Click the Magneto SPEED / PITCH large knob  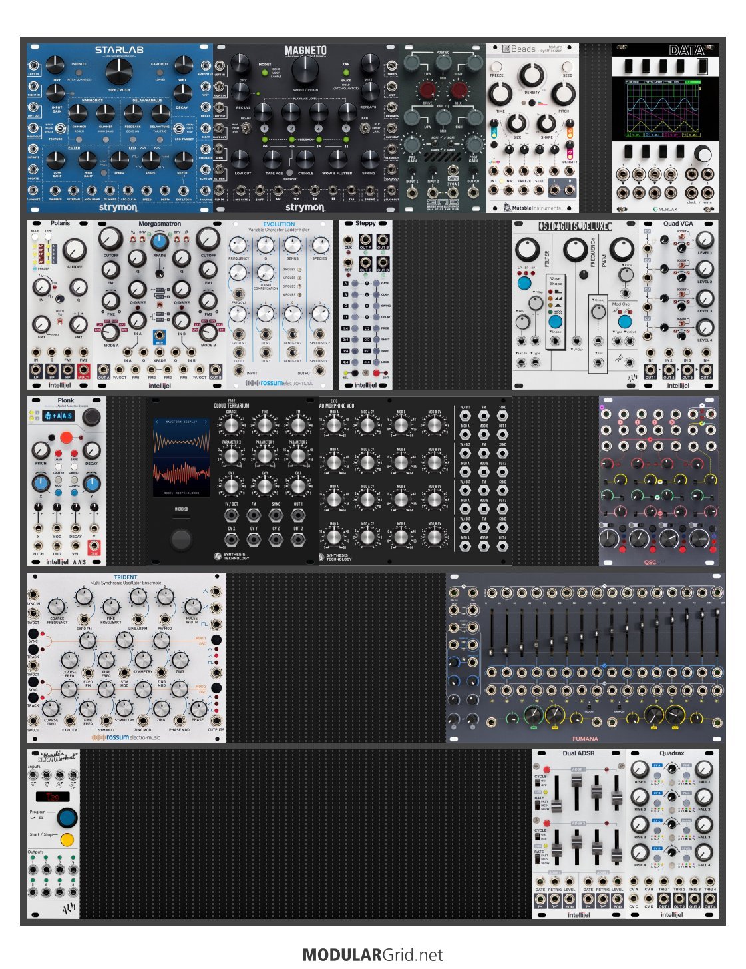[305, 71]
